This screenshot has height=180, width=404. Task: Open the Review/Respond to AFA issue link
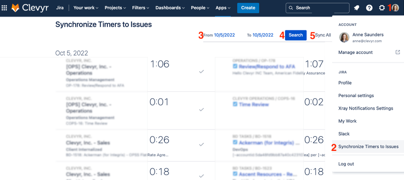click(x=267, y=66)
